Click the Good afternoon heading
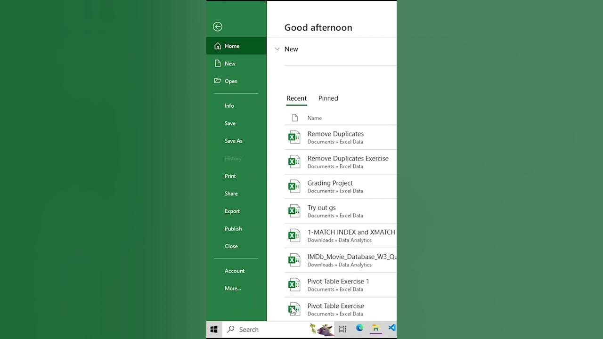603x339 pixels. pyautogui.click(x=318, y=27)
